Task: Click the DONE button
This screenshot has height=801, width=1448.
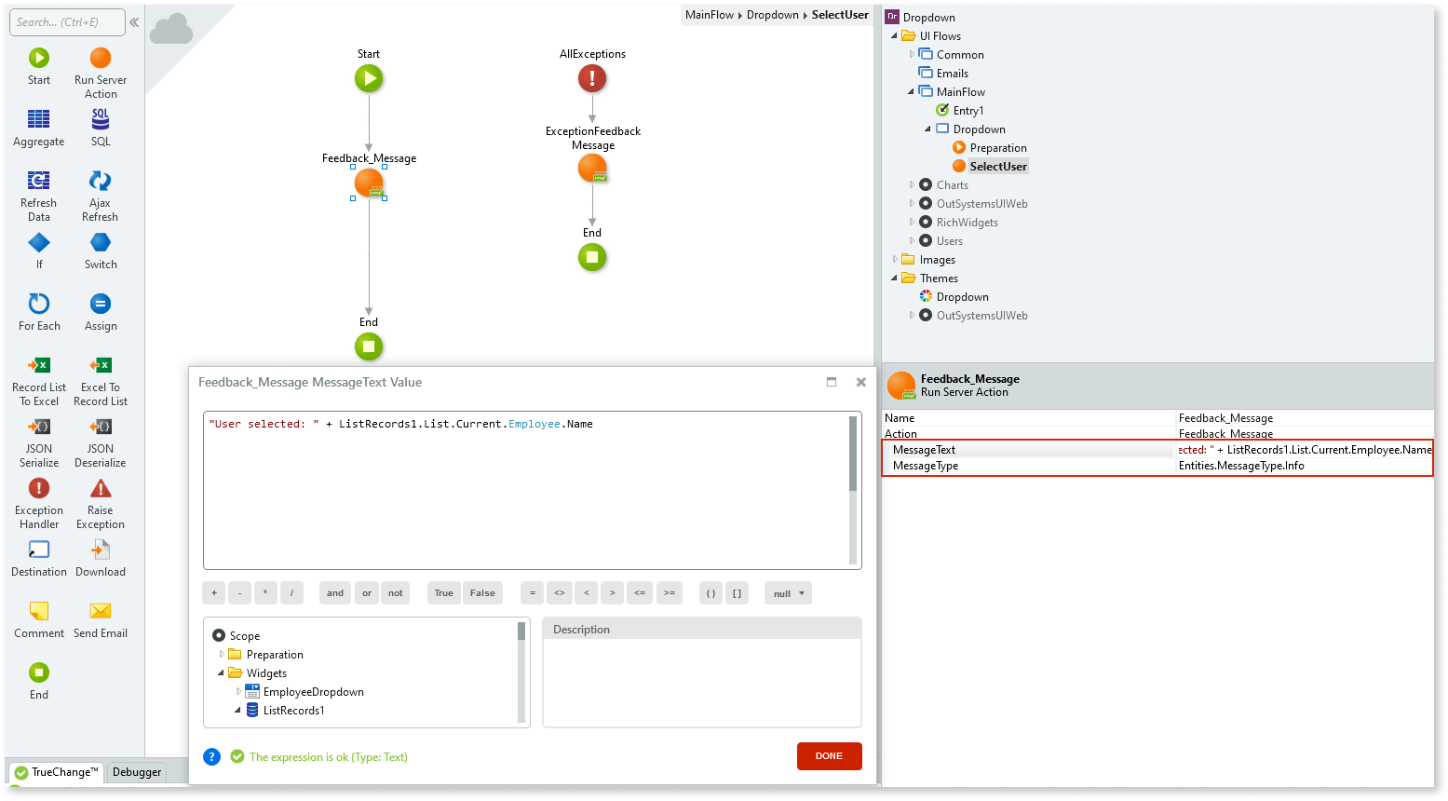Action: [x=828, y=755]
